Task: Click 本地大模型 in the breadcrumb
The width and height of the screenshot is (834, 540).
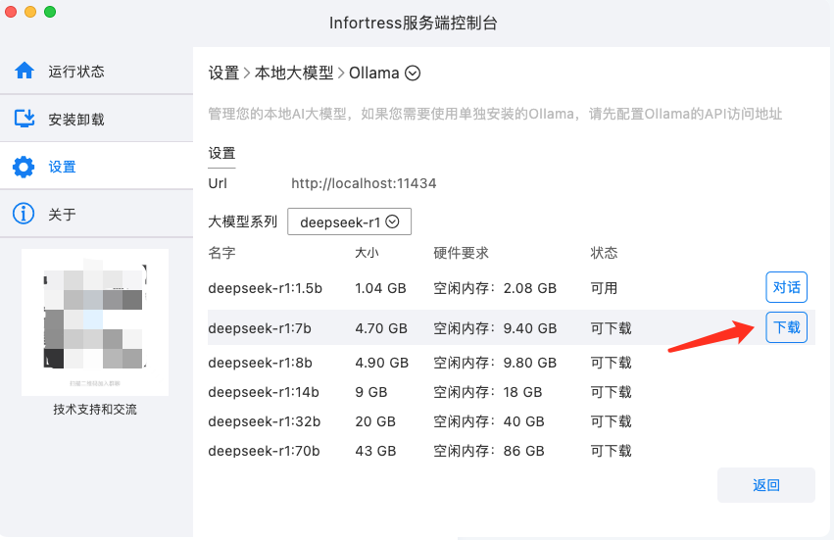Action: pyautogui.click(x=294, y=73)
